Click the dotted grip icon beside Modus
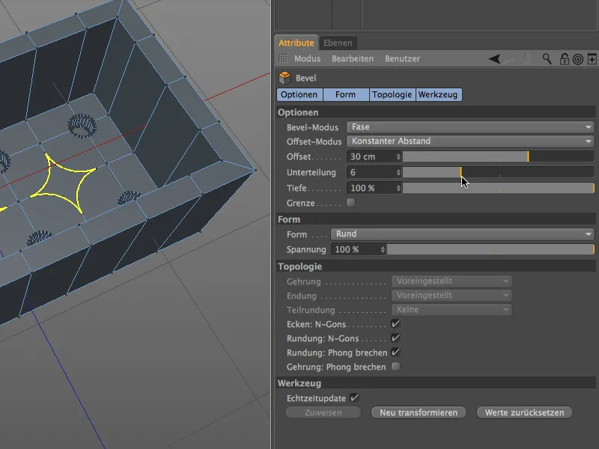This screenshot has width=599, height=449. coord(283,58)
